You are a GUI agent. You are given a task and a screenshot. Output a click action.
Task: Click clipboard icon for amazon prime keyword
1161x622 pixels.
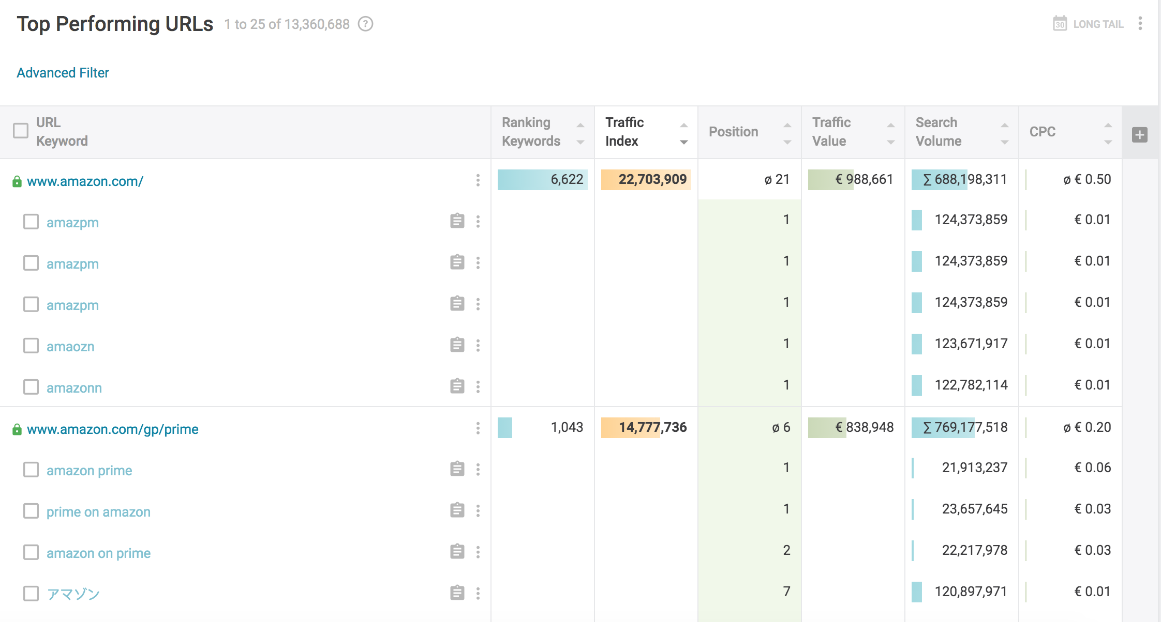457,469
